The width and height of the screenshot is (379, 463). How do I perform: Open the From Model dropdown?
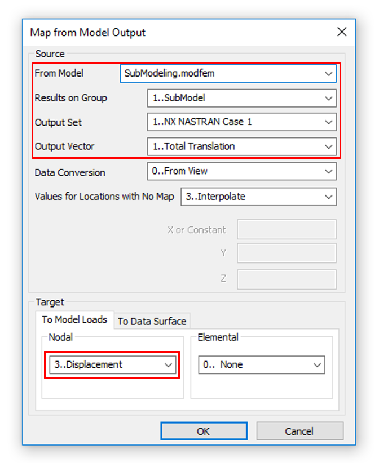[x=228, y=74]
